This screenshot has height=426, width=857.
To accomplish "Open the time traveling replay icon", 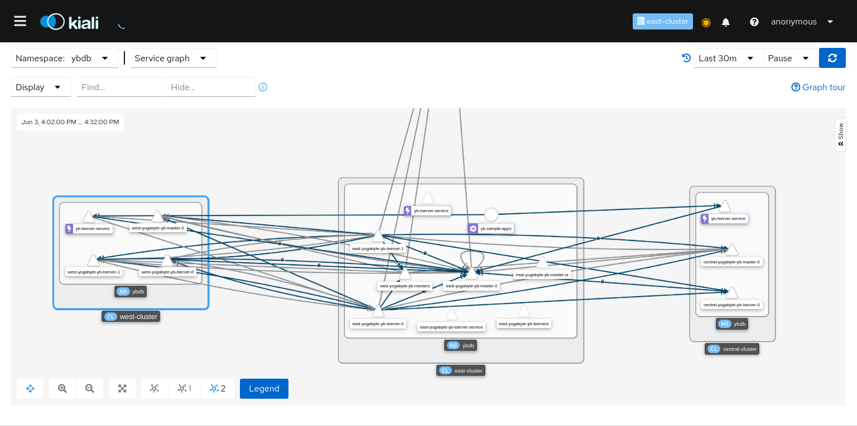I will click(x=686, y=58).
